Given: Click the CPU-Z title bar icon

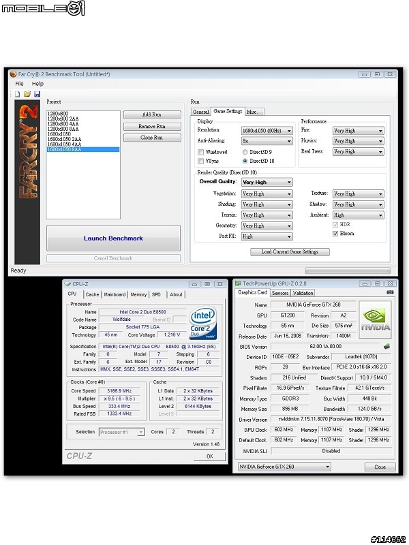Looking at the screenshot, I should click(67, 284).
